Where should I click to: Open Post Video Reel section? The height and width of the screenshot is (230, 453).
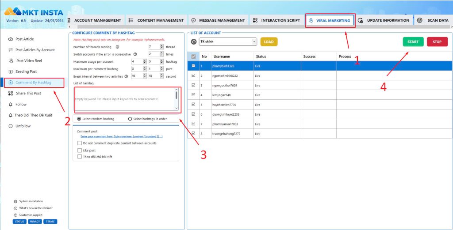(x=25, y=61)
